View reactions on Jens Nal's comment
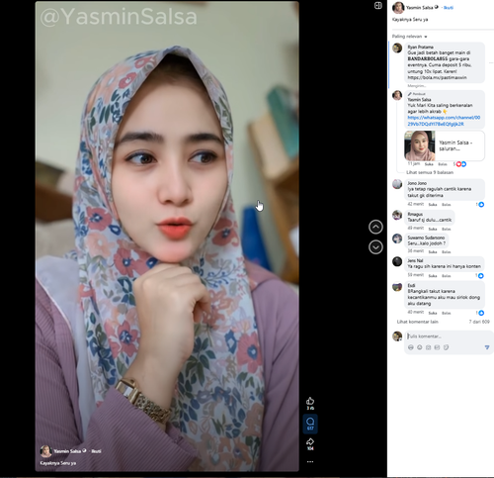 click(x=480, y=276)
